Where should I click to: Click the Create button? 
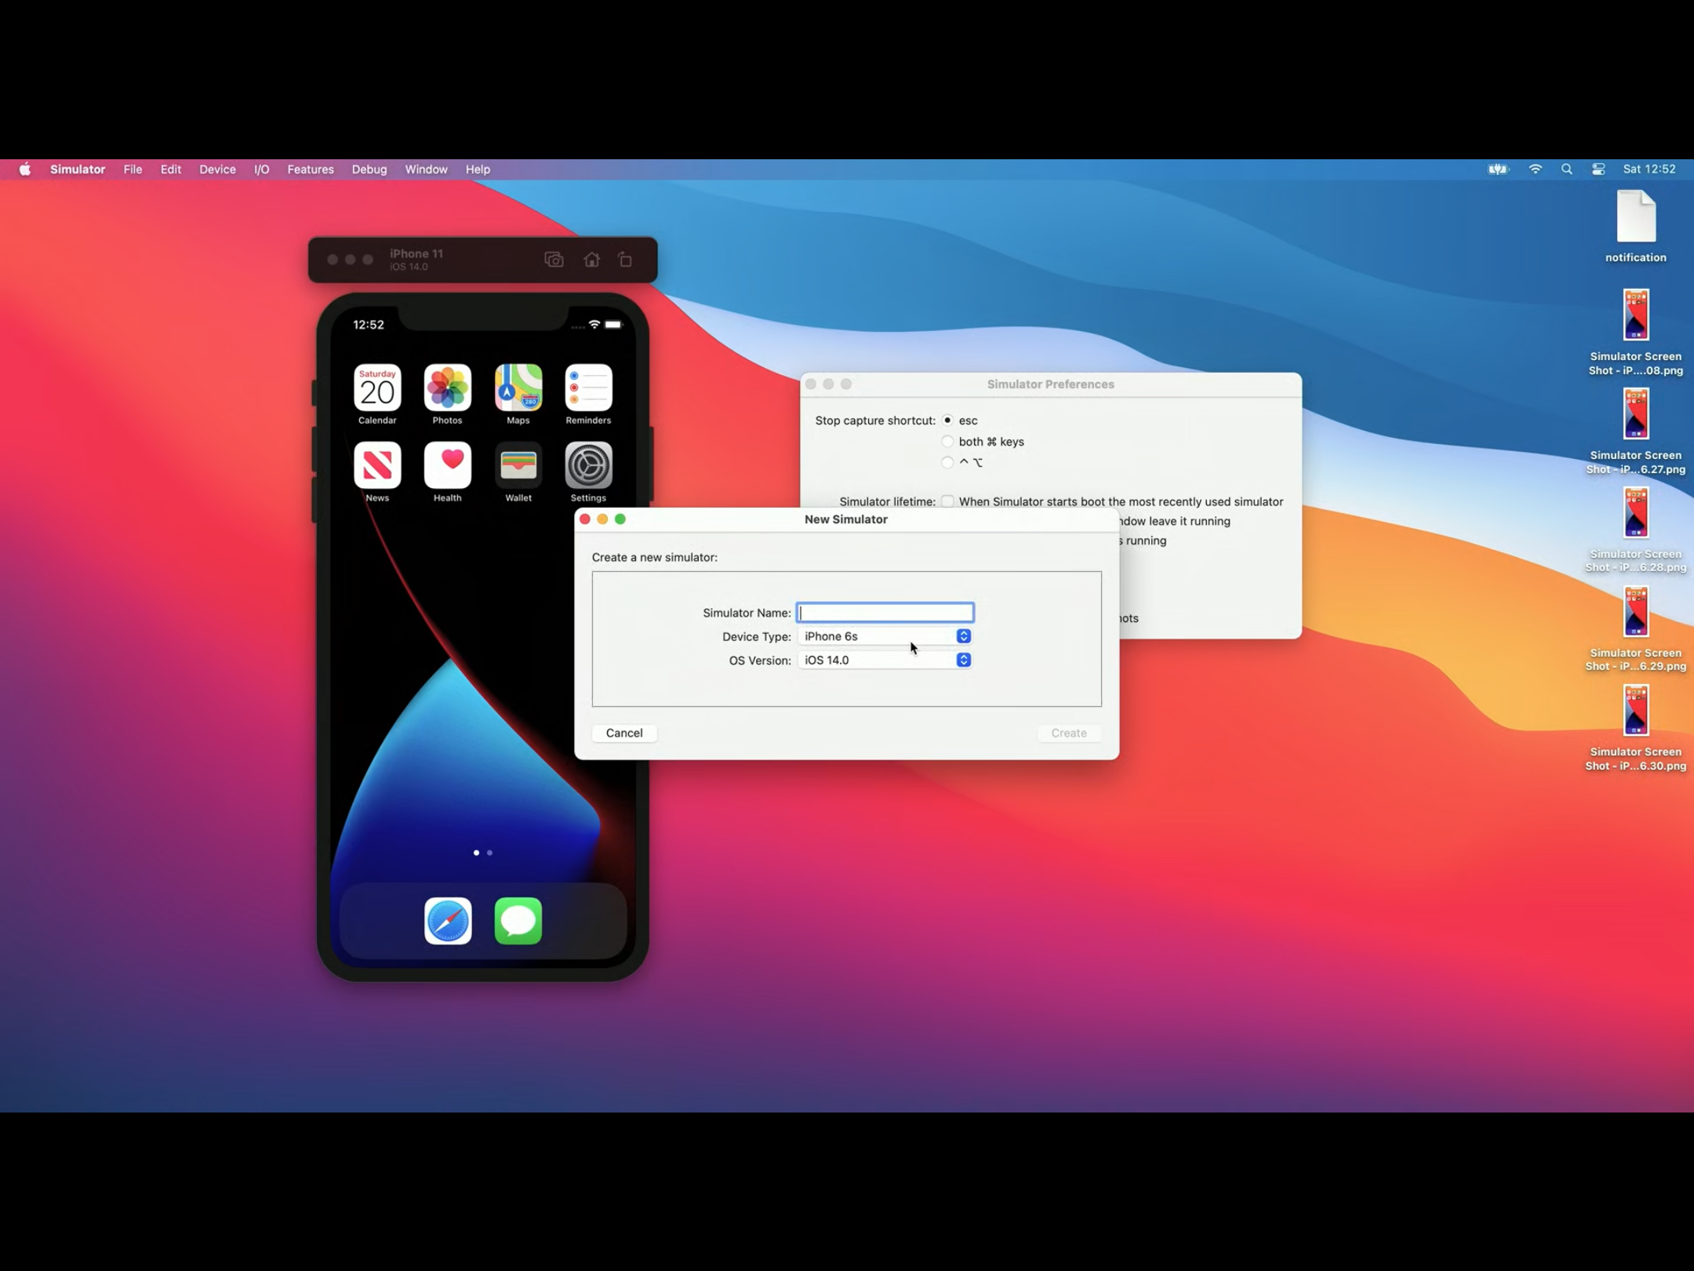pos(1068,733)
